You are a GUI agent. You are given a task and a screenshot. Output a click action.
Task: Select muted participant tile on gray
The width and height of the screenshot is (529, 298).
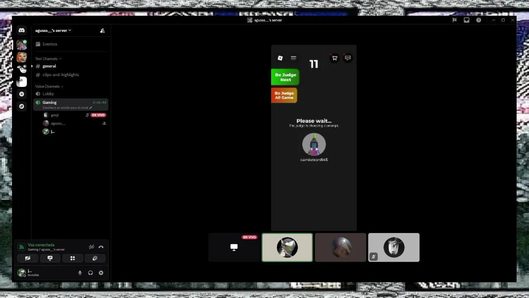point(394,248)
